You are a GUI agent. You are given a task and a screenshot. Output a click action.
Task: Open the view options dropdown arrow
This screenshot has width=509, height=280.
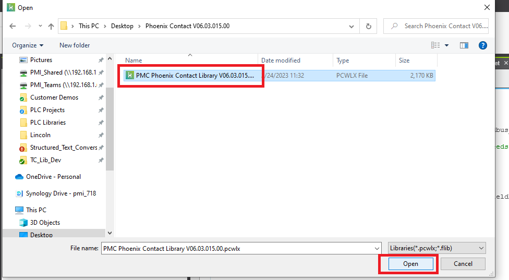point(447,45)
